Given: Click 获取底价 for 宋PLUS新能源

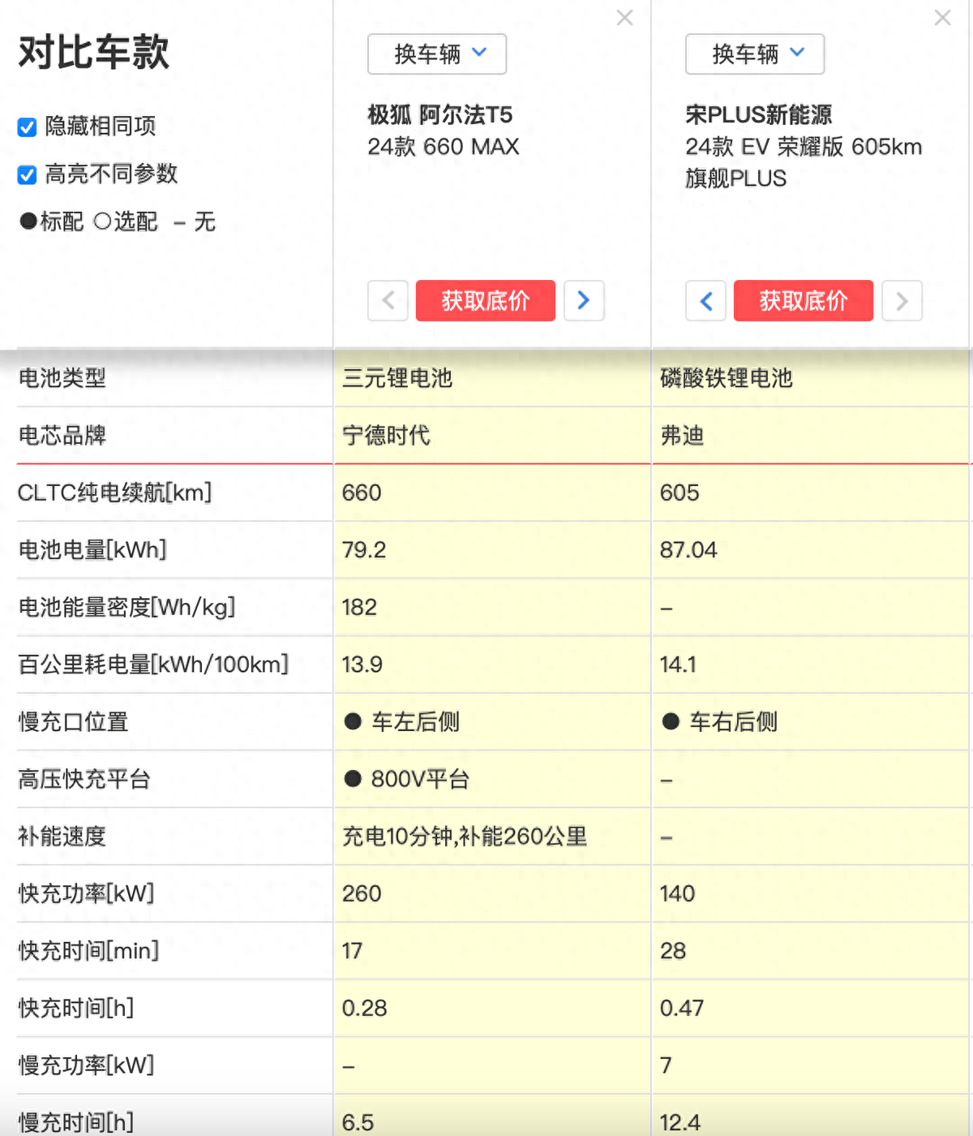Looking at the screenshot, I should [x=803, y=301].
